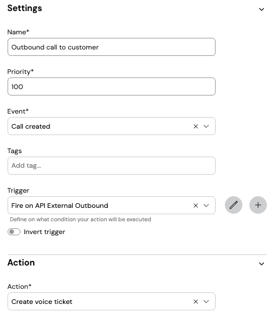Collapse the Settings section chevron
Image resolution: width=275 pixels, height=322 pixels.
point(262,9)
